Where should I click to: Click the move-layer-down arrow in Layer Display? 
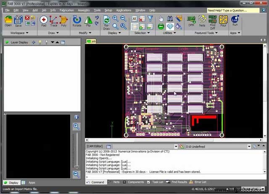click(x=53, y=42)
